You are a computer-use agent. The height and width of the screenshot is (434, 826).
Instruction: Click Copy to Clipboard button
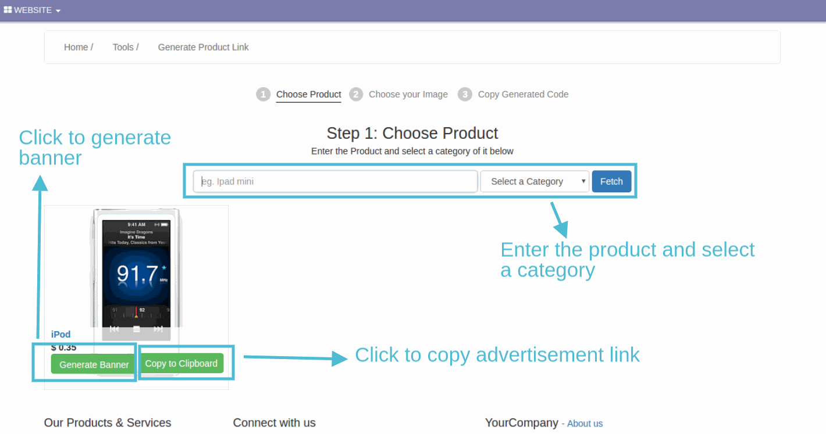click(181, 363)
